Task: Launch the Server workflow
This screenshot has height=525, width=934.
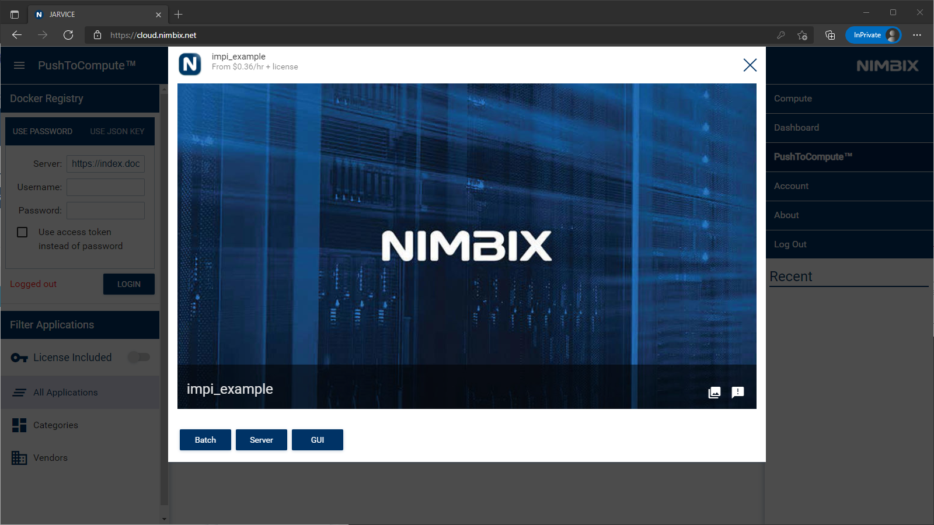Action: (262, 440)
